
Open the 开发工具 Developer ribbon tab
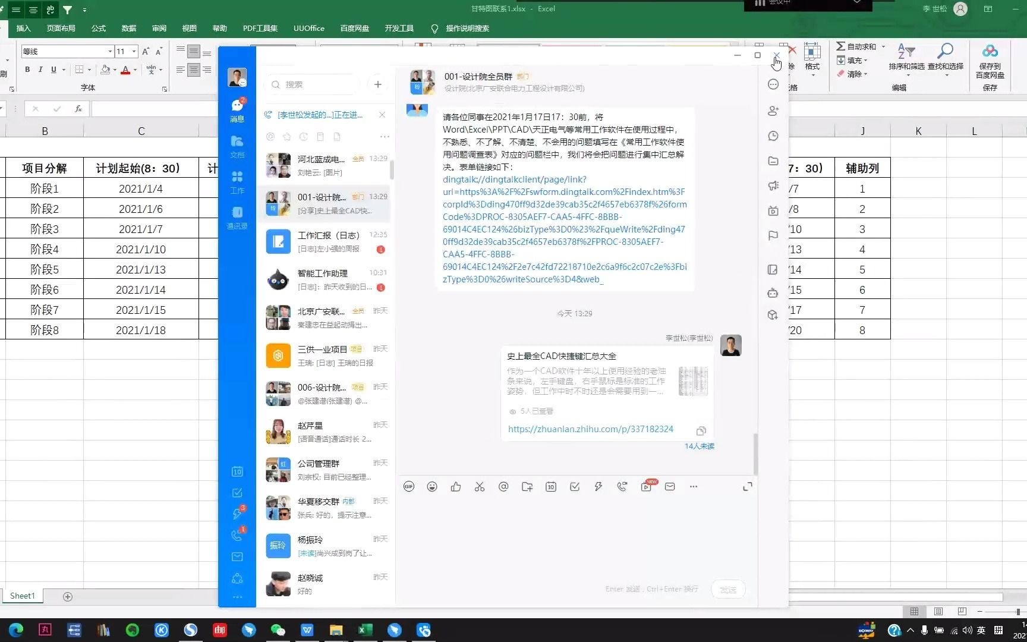click(x=399, y=28)
